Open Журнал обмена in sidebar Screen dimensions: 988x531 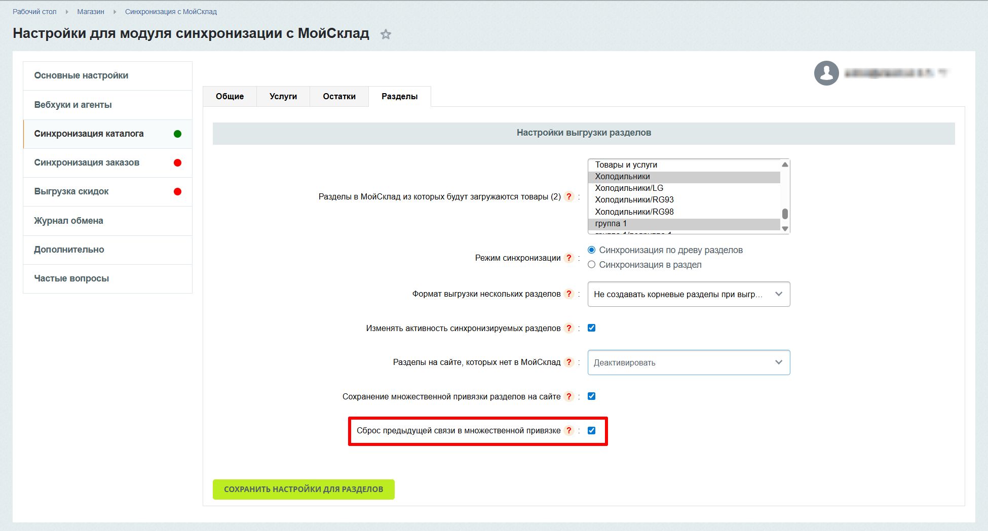pyautogui.click(x=107, y=221)
